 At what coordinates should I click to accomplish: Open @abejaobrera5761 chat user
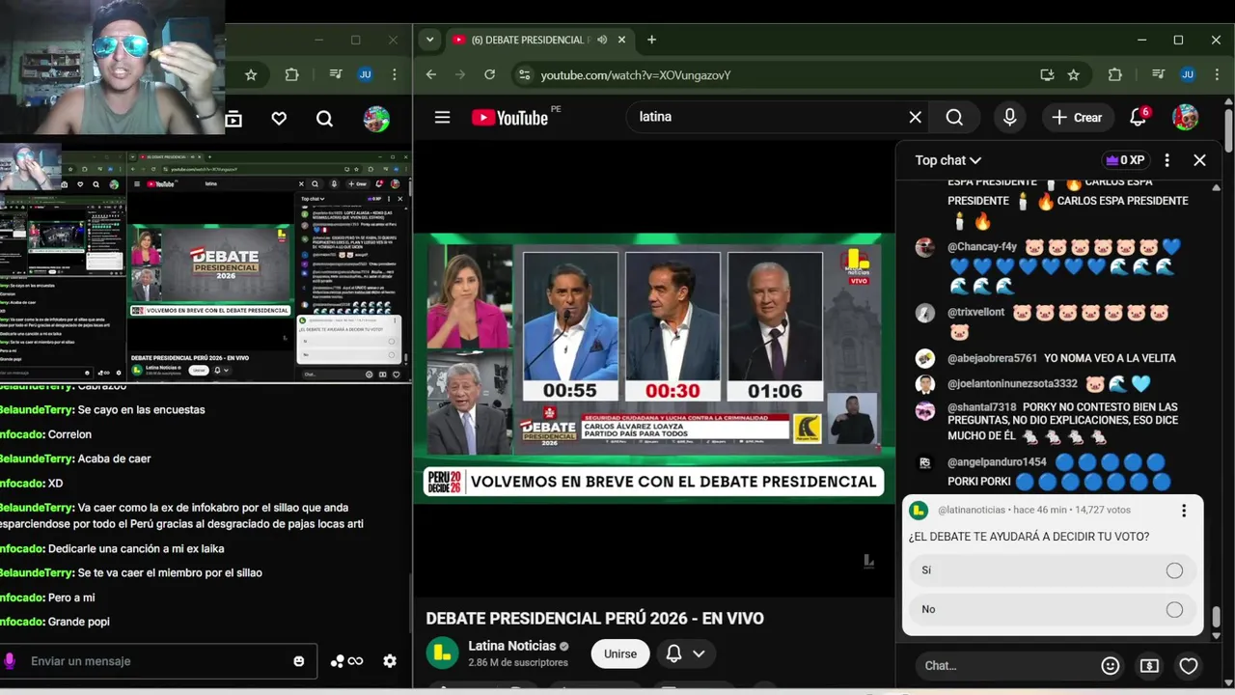coord(992,358)
